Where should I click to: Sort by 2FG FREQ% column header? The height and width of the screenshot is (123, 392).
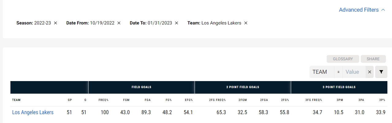(x=218, y=100)
